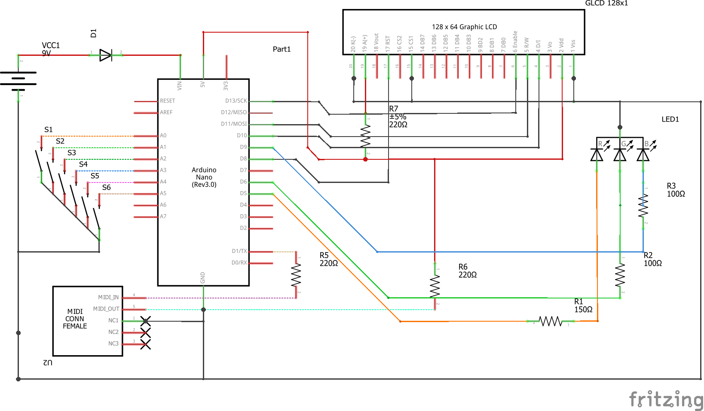Select the R7 220Ω resistor symbol
This screenshot has height=411, width=704.
click(365, 136)
